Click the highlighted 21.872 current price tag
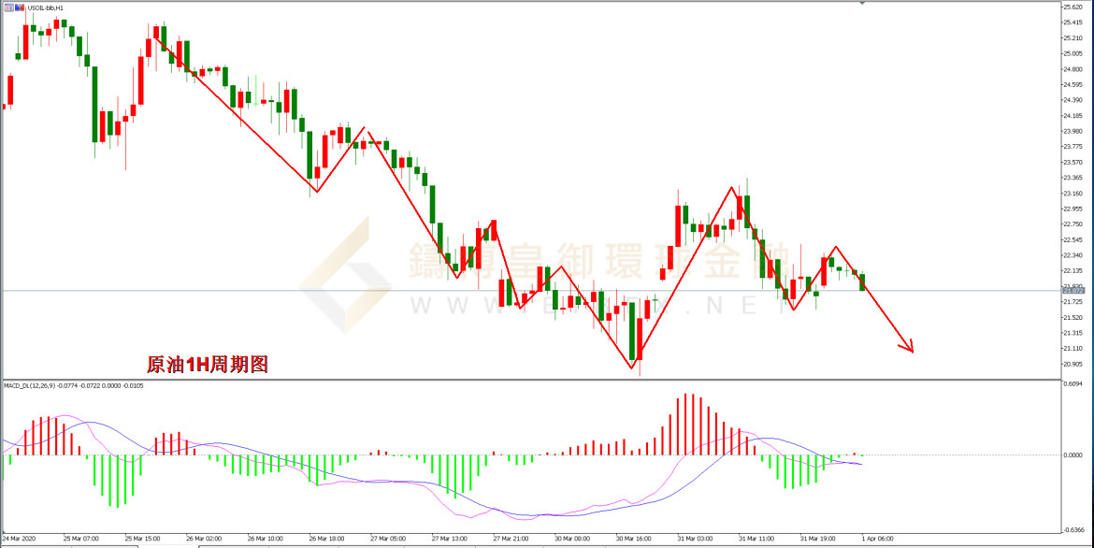1094x548 pixels. pos(1073,291)
